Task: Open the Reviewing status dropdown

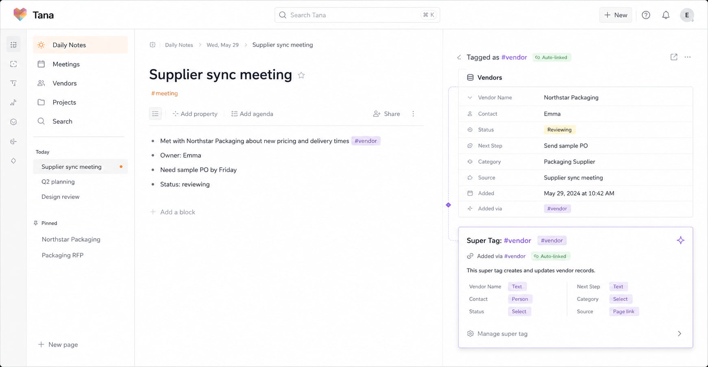Action: coord(560,130)
